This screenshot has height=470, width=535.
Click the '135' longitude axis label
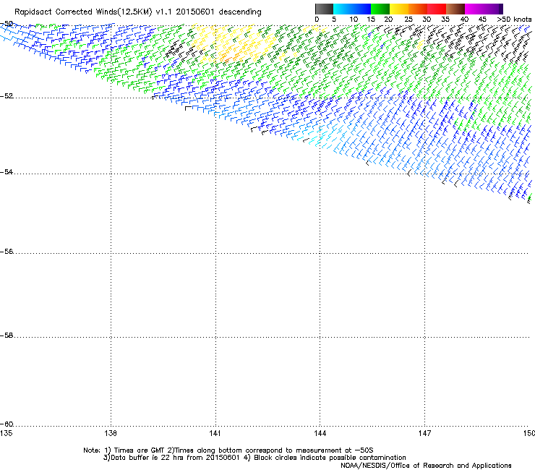6,433
